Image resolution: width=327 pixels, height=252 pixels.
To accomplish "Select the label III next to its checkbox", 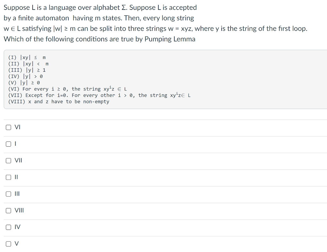I will point(17,194).
